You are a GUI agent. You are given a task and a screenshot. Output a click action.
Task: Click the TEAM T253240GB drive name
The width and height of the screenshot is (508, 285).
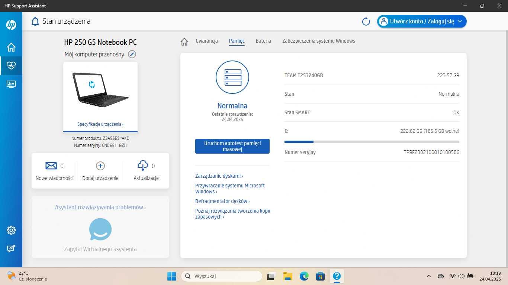point(303,75)
